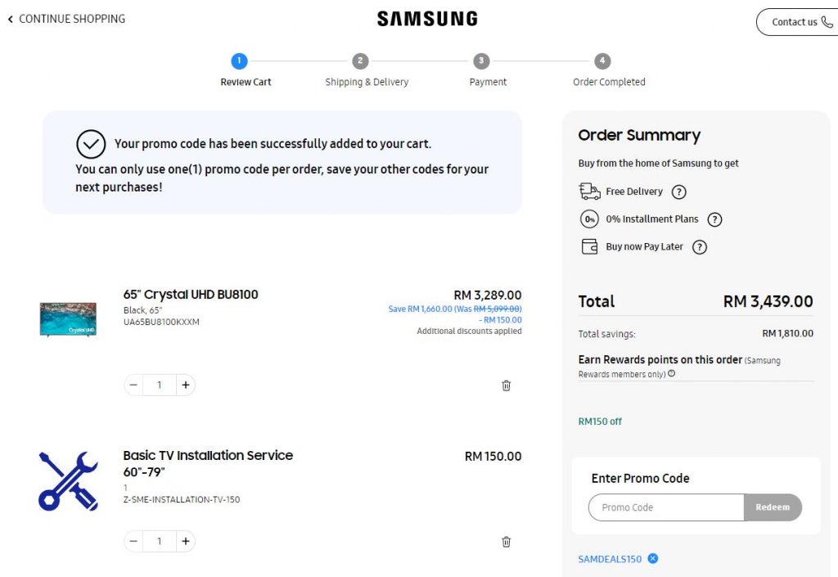Increase Basic TV Installation Service quantity
Image resolution: width=838 pixels, height=577 pixels.
186,542
